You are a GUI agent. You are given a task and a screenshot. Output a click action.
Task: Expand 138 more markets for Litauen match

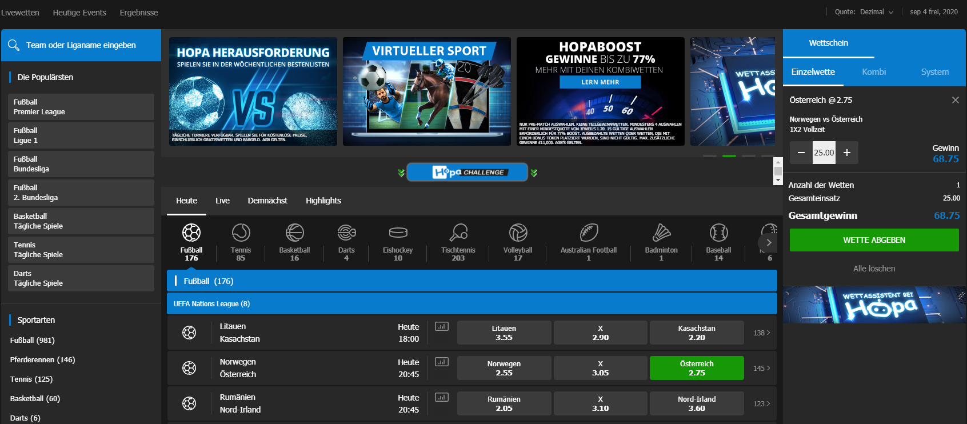761,333
